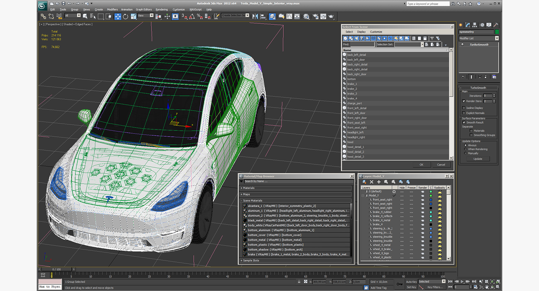539x291 pixels.
Task: Open the Utilities hammer panel tab
Action: [496, 25]
